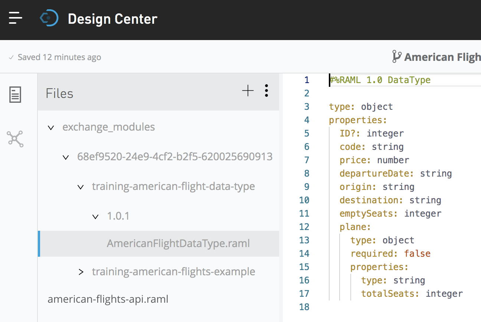The width and height of the screenshot is (481, 322).
Task: Click the properties: line 4
Action: pyautogui.click(x=358, y=120)
